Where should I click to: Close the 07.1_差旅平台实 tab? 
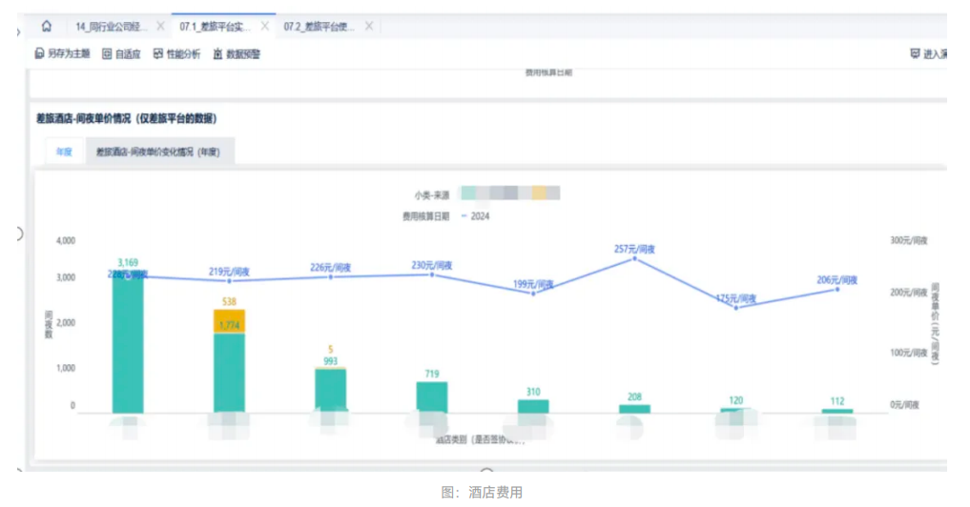pyautogui.click(x=265, y=26)
